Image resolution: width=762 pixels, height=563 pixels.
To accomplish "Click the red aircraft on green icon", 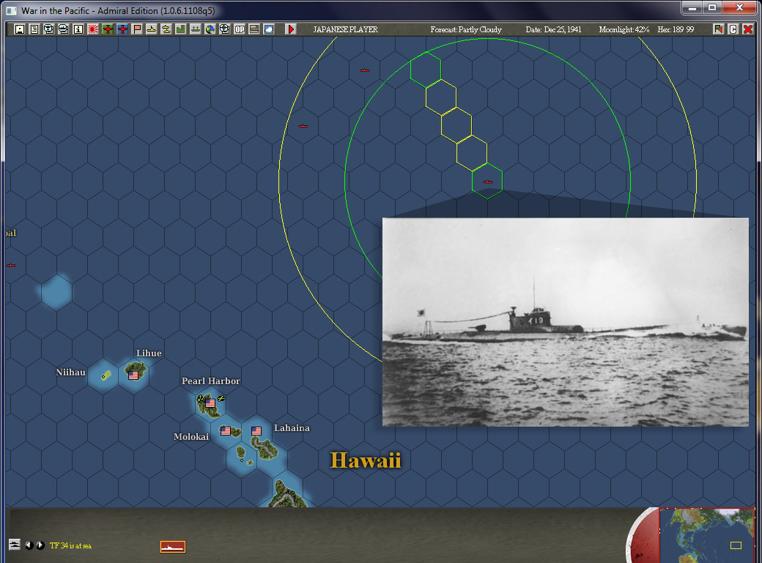I will click(108, 29).
